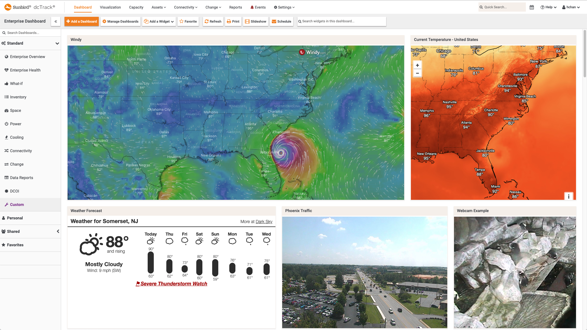Open the Dark Sky weather link

click(264, 222)
